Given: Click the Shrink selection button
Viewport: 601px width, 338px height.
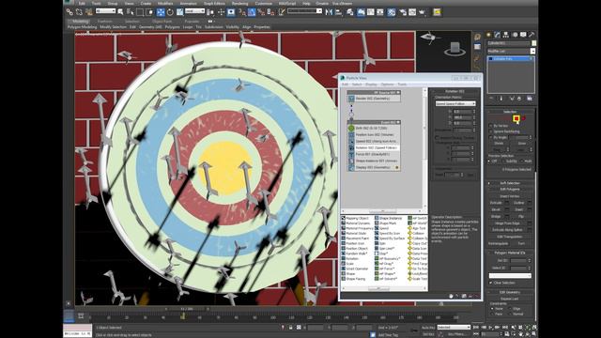Looking at the screenshot, I should pyautogui.click(x=499, y=144).
